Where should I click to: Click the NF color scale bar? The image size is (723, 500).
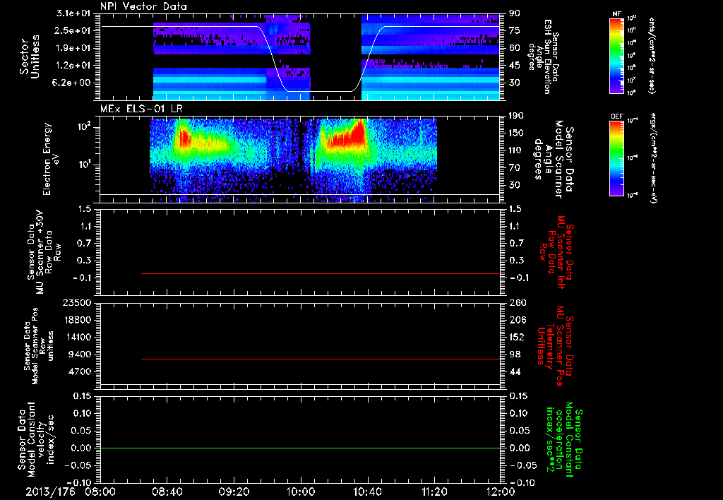tap(617, 55)
